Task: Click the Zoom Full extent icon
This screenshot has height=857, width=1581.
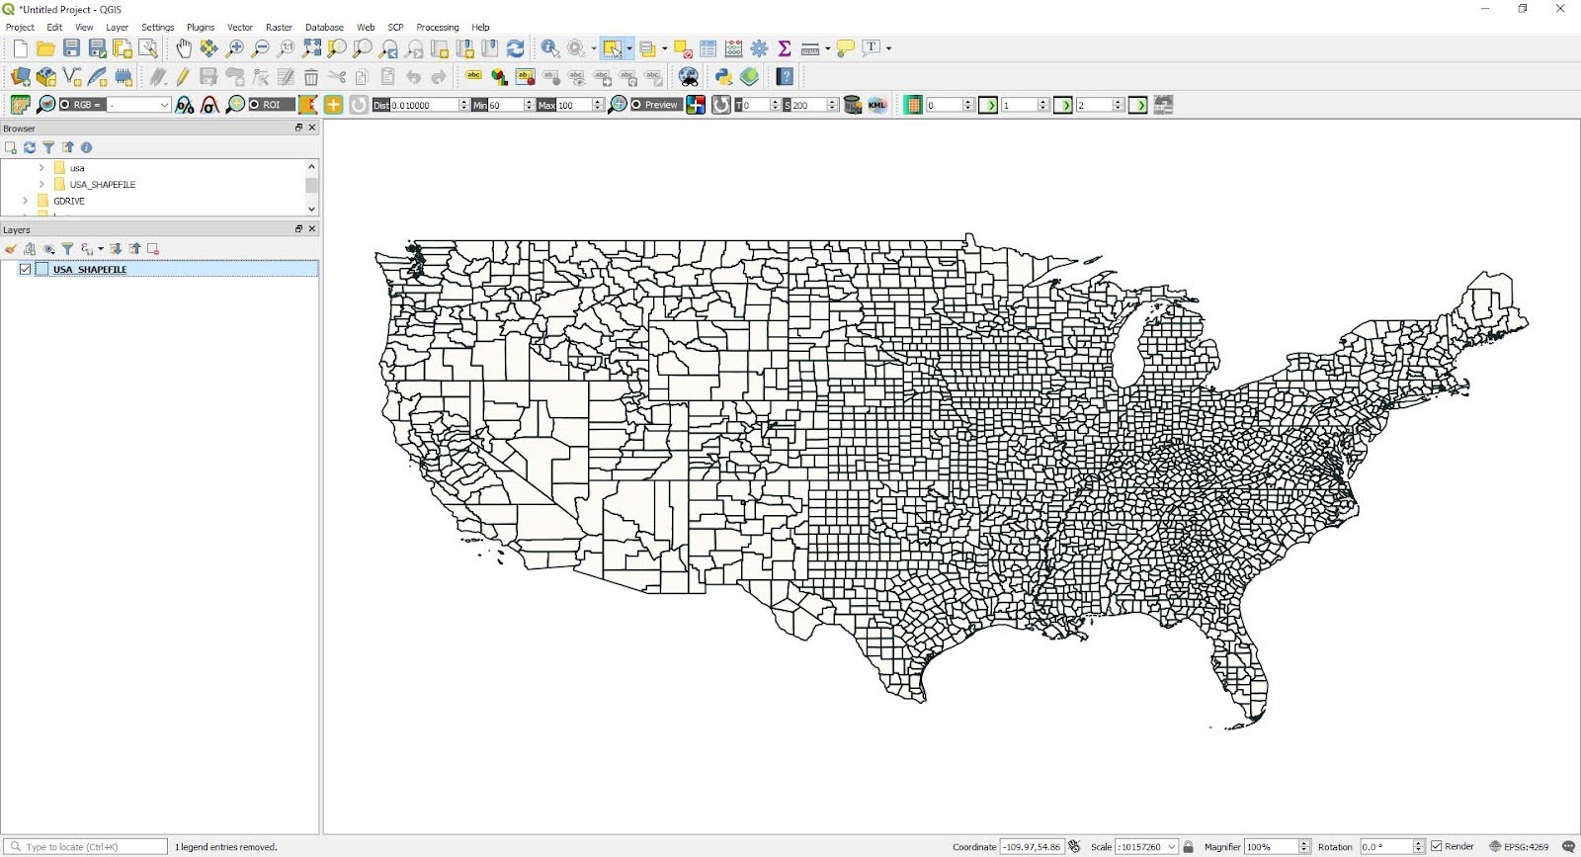Action: [x=311, y=48]
